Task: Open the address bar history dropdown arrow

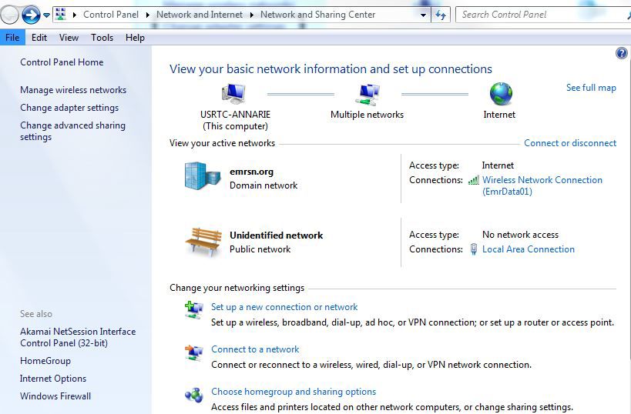Action: coord(424,15)
